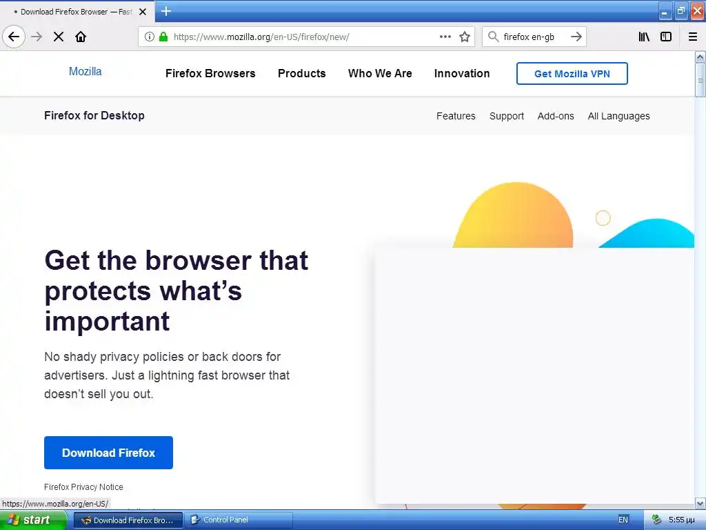The width and height of the screenshot is (706, 530).
Task: Open the page actions three-dot menu
Action: click(445, 37)
